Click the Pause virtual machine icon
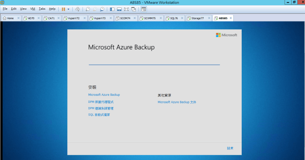 [x=63, y=9]
